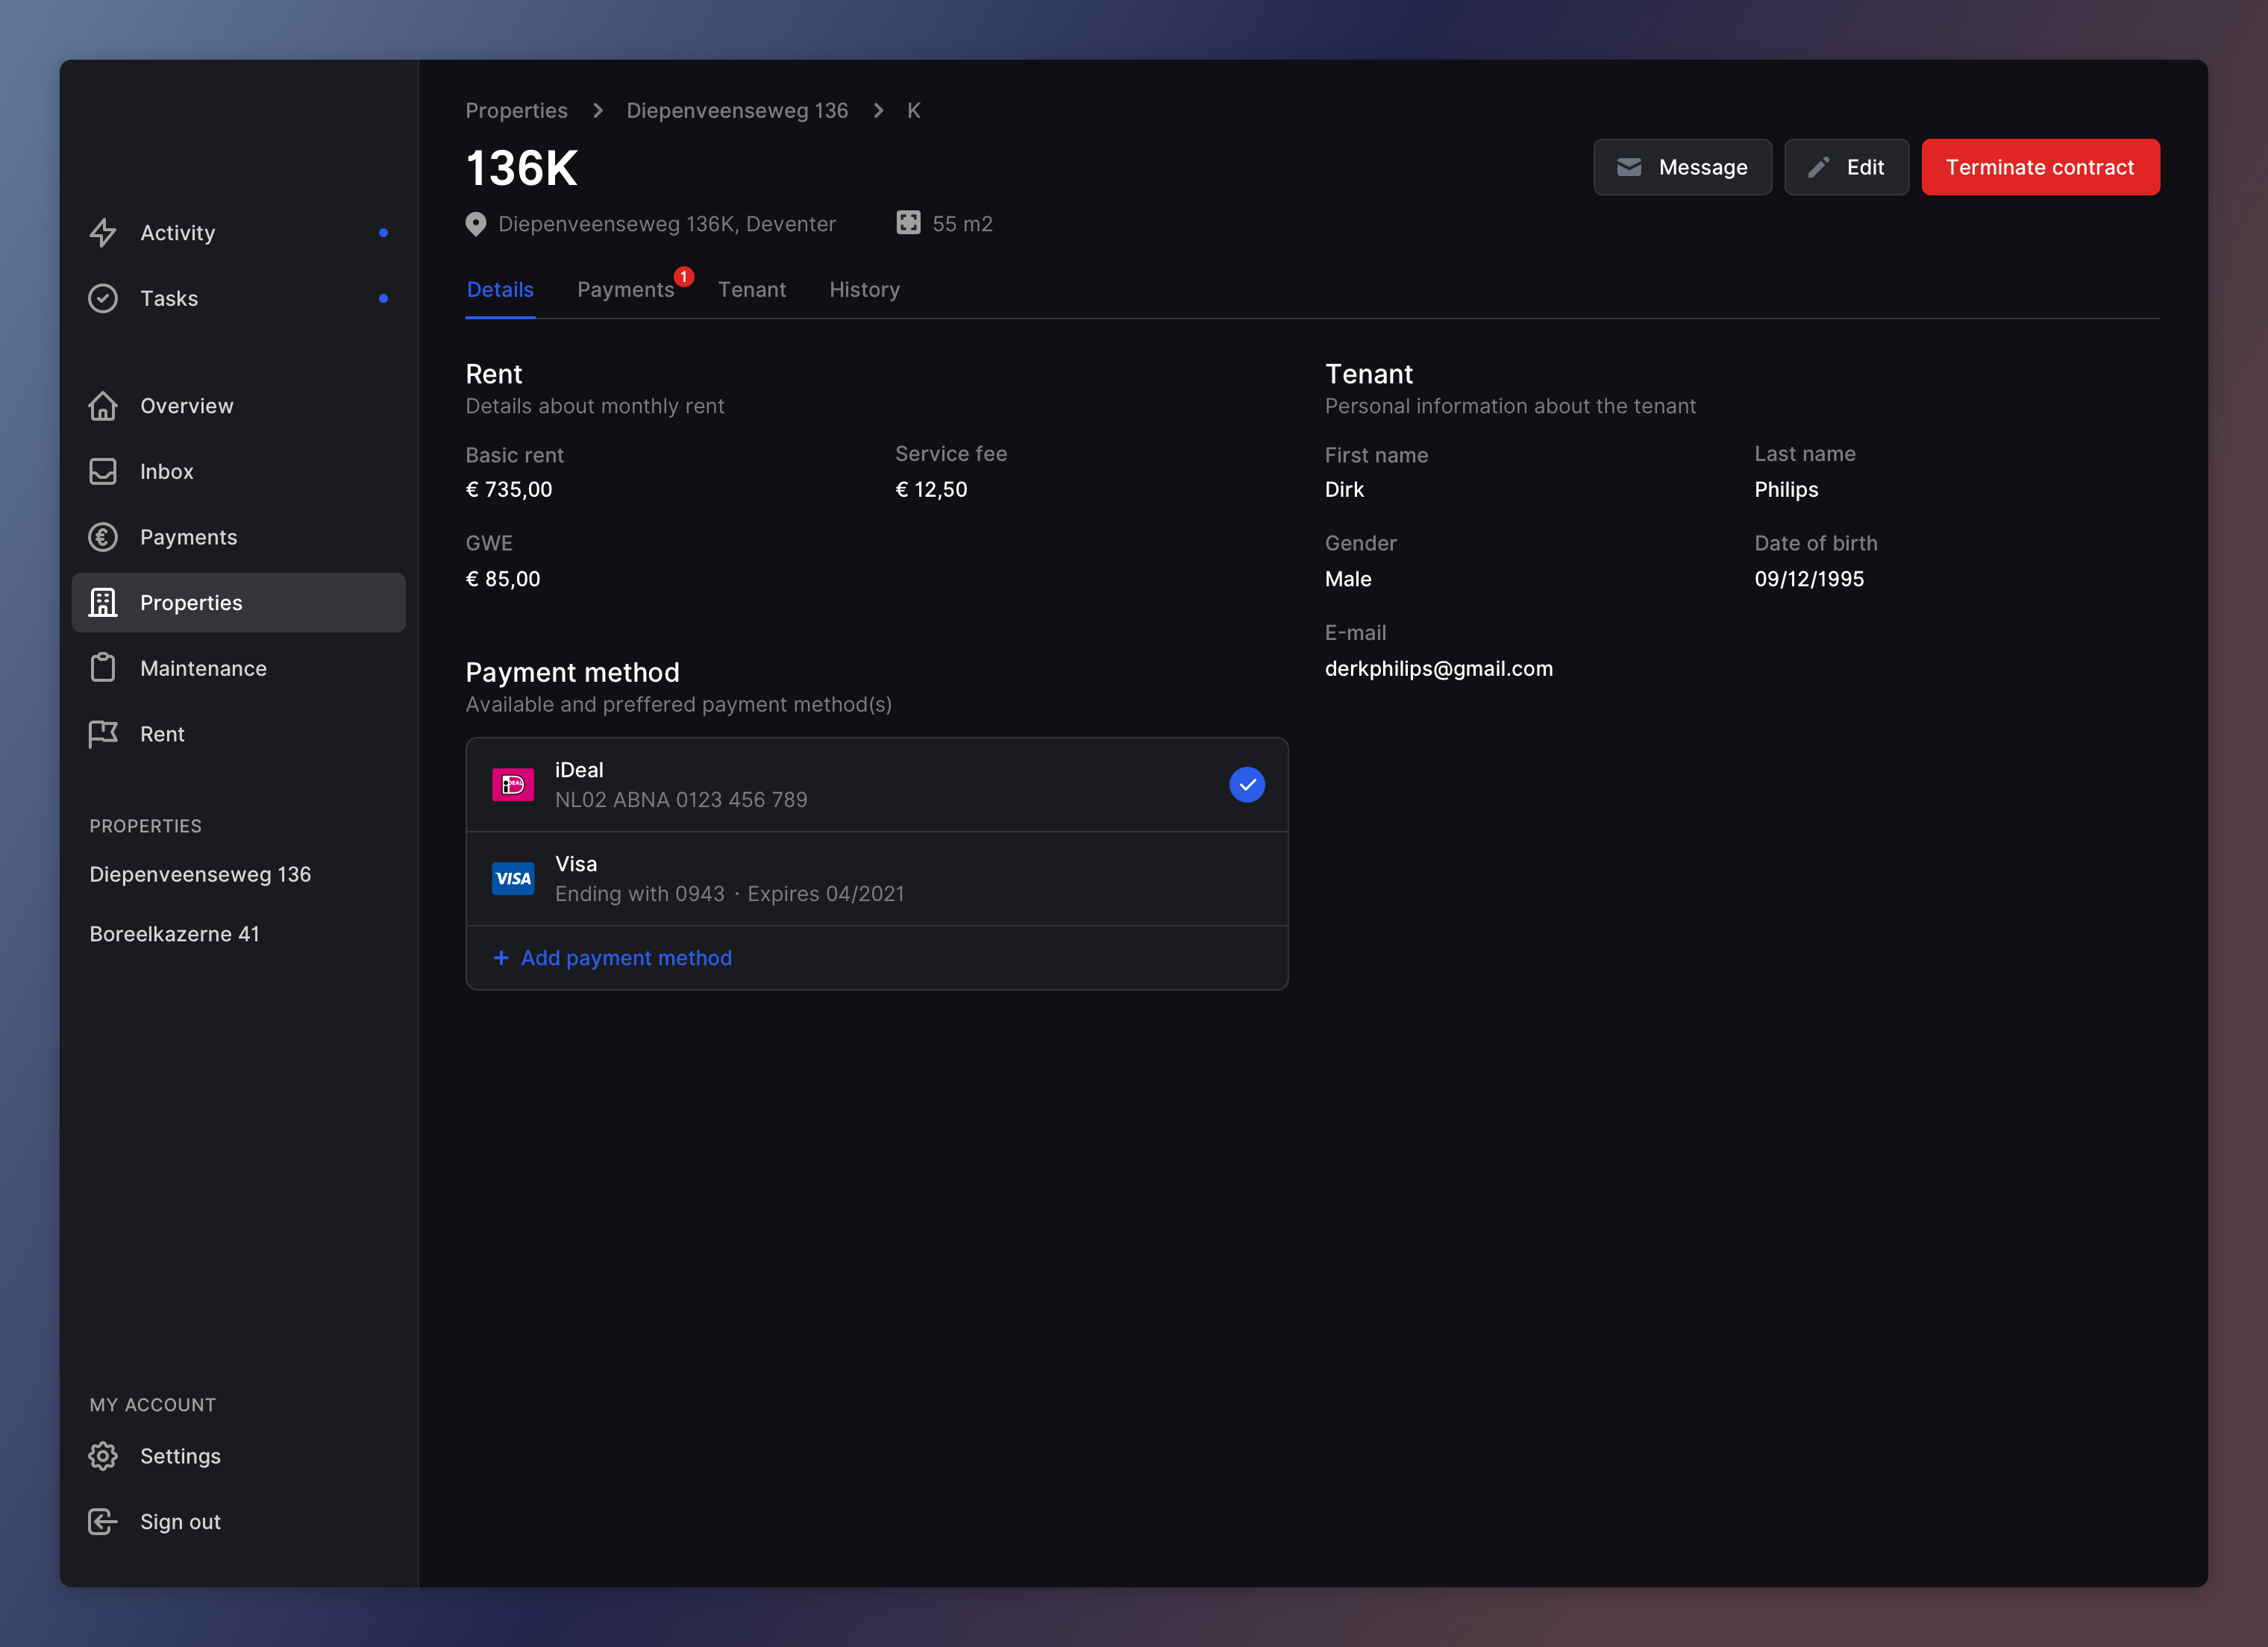Image resolution: width=2268 pixels, height=1647 pixels.
Task: Click the Gender value Male
Action: coord(1348,579)
